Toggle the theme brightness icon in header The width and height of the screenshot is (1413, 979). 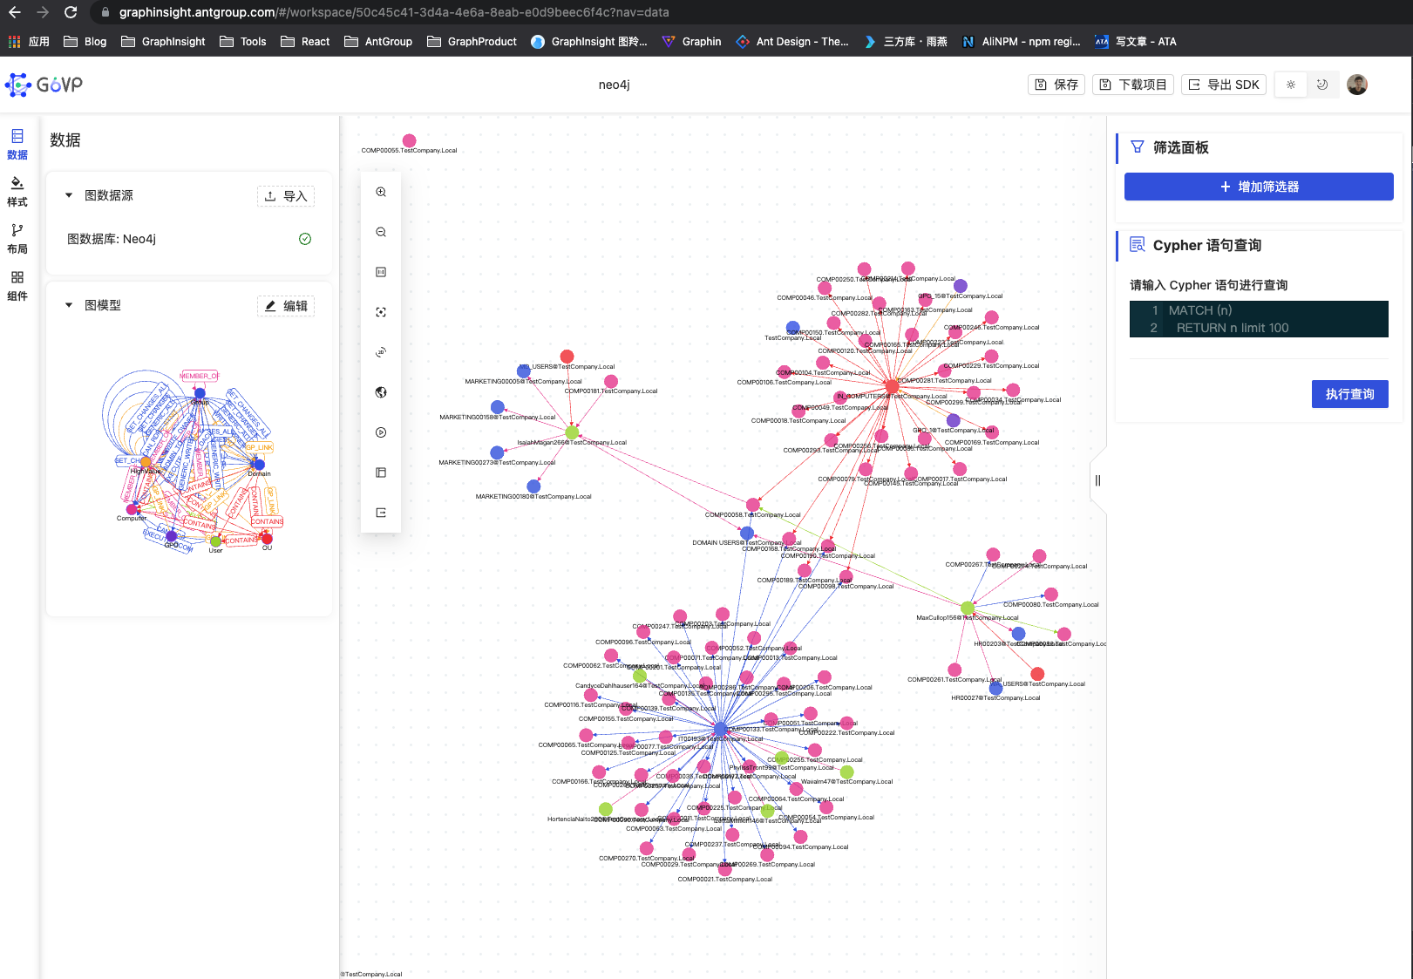tap(1290, 85)
